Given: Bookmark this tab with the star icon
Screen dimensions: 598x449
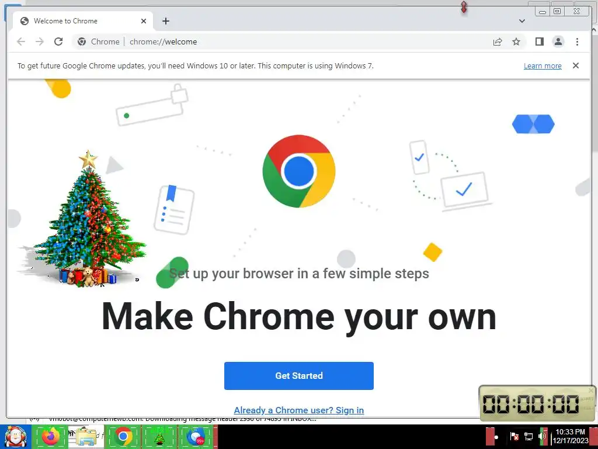Looking at the screenshot, I should click(x=516, y=42).
